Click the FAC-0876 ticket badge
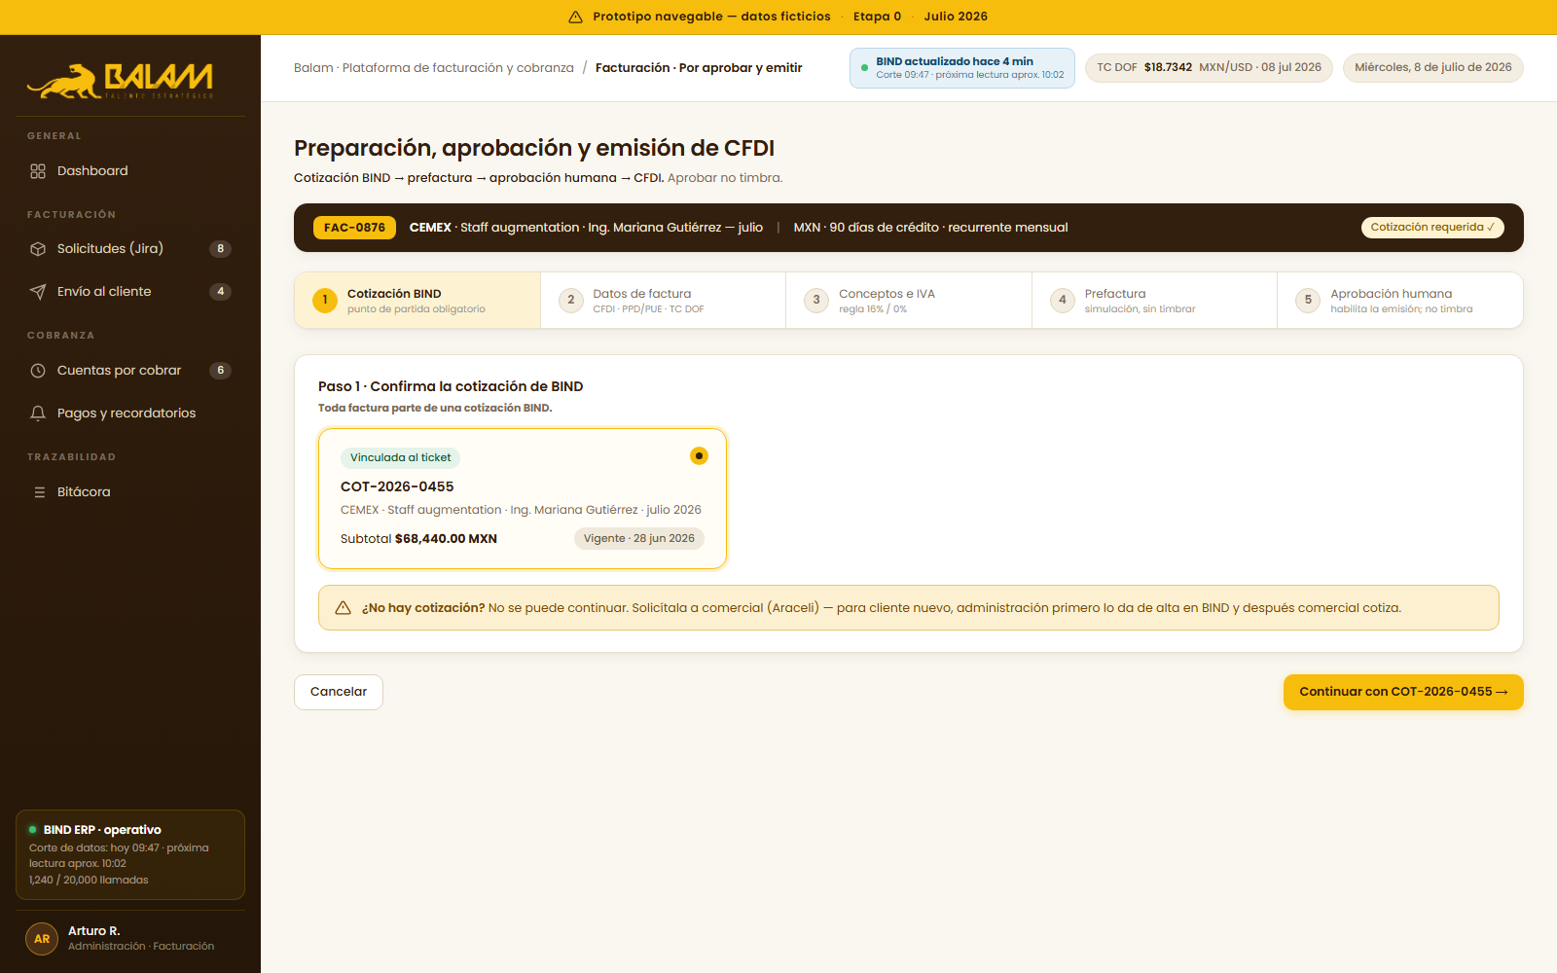Image resolution: width=1557 pixels, height=973 pixels. pos(354,228)
